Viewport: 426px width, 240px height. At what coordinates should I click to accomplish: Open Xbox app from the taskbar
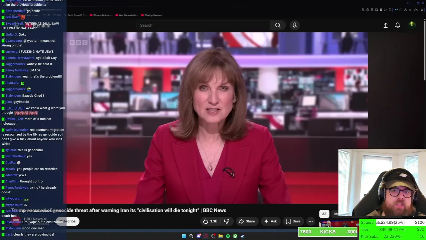[x=235, y=236]
